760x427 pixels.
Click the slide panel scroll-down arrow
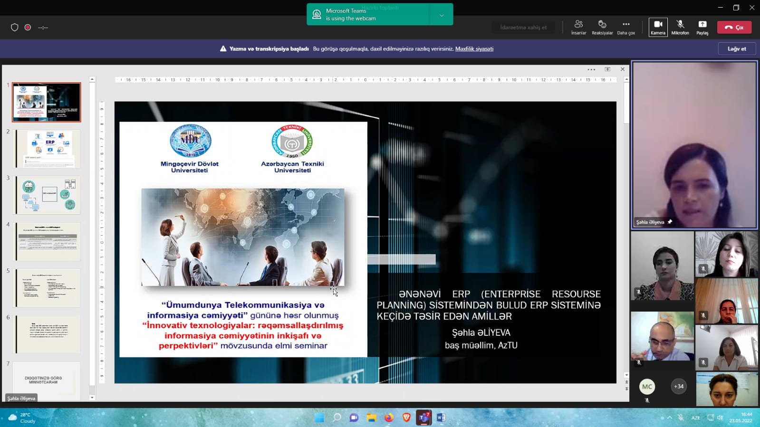(x=92, y=398)
